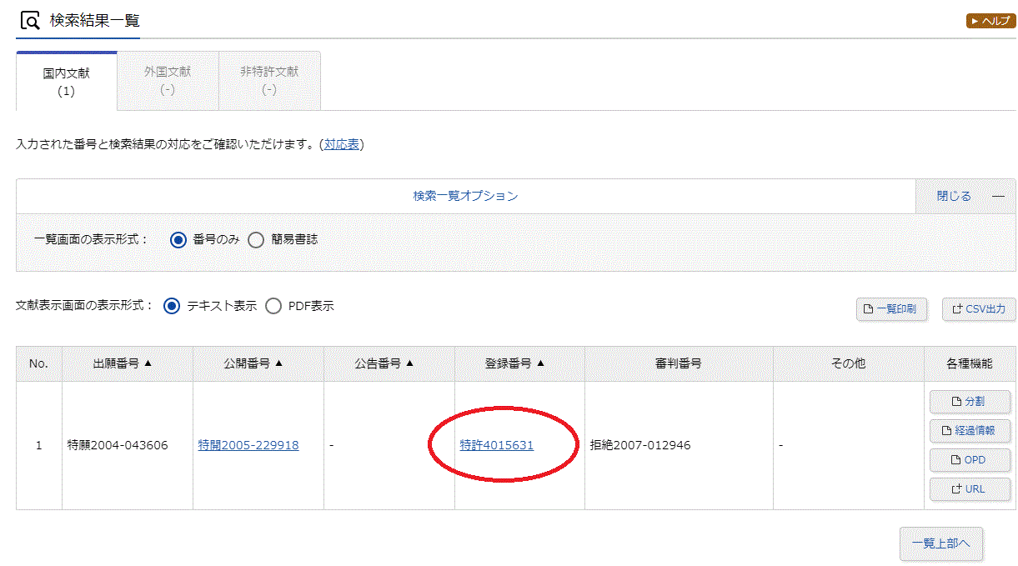1018x566 pixels.
Task: Open the ヘルプ help button
Action: tap(990, 21)
